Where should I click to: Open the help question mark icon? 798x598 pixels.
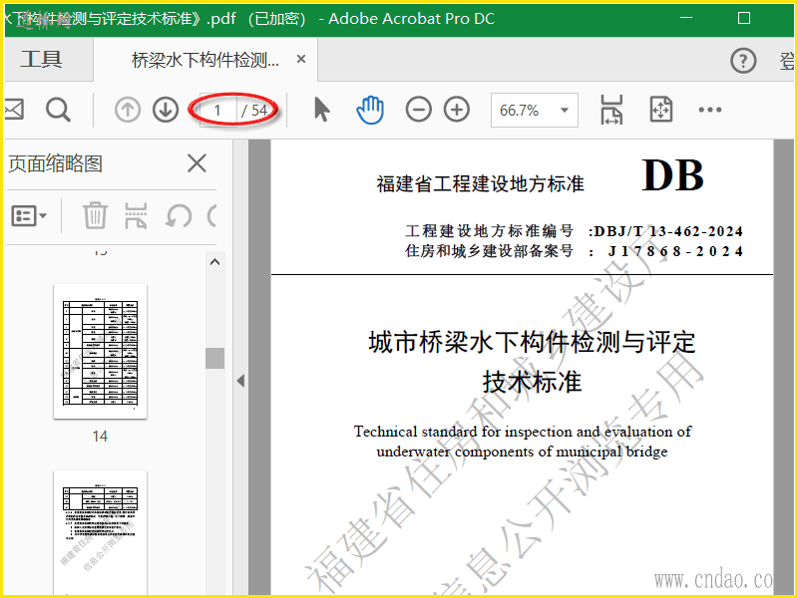coord(743,61)
